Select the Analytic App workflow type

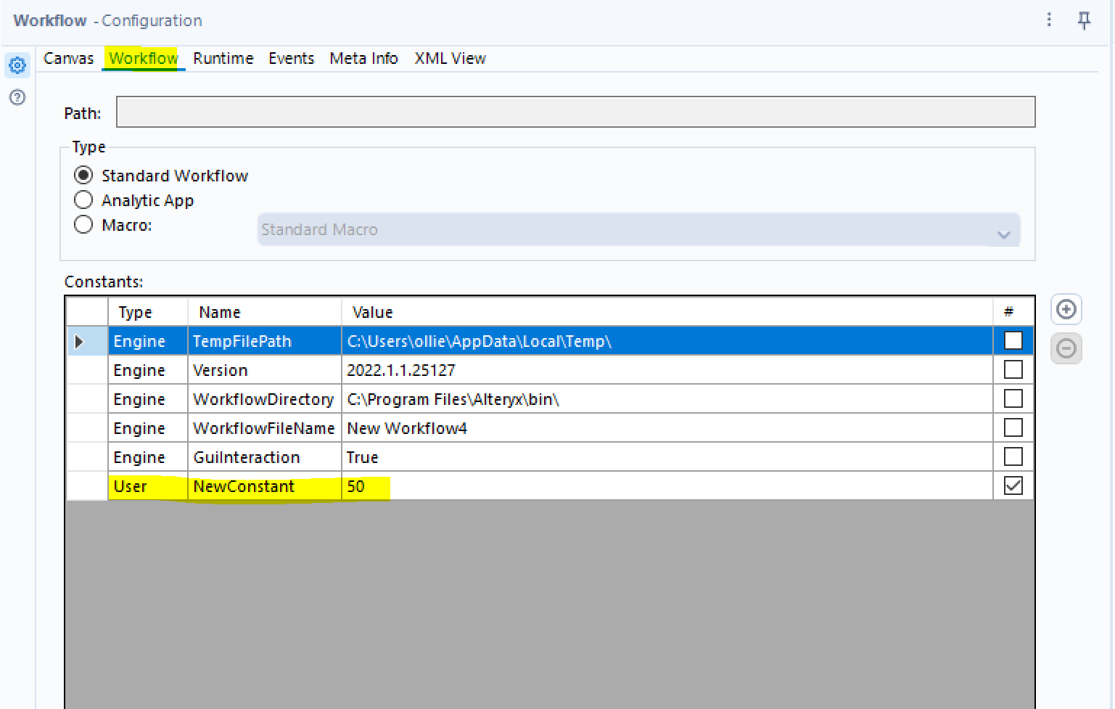tap(83, 200)
